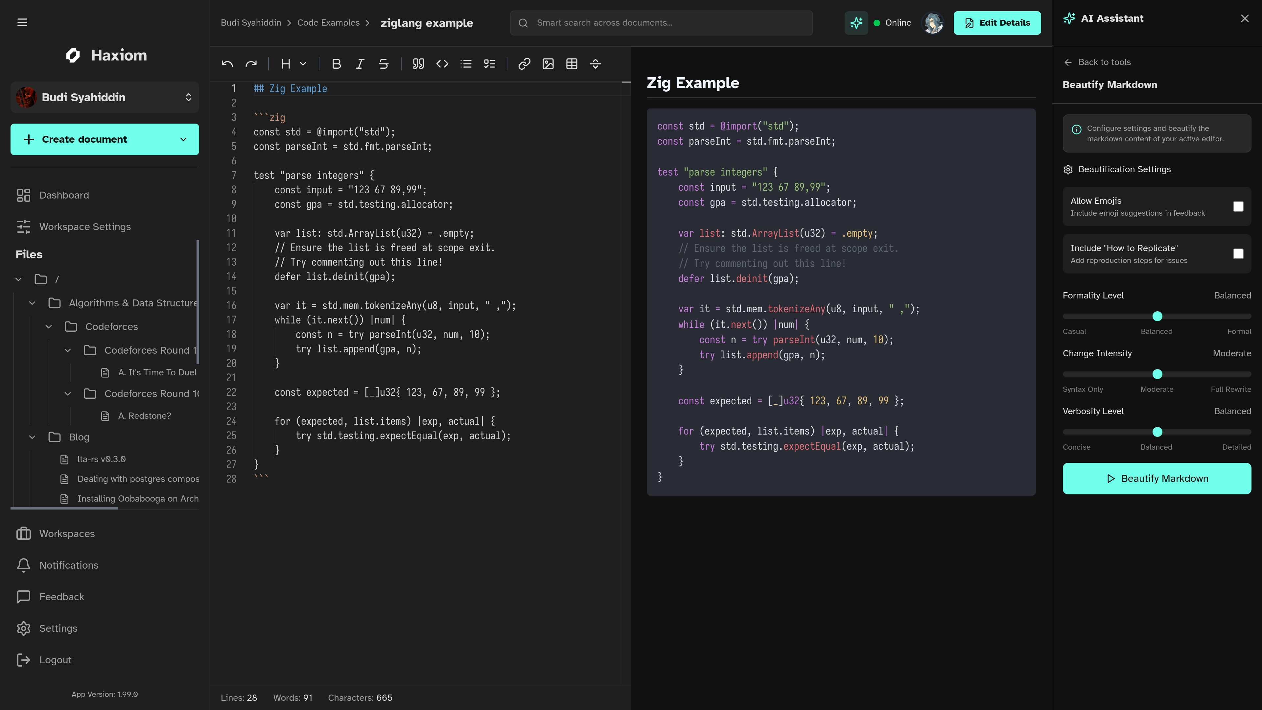This screenshot has height=710, width=1262.
Task: Adjust the Formality Level slider handle
Action: [1157, 317]
